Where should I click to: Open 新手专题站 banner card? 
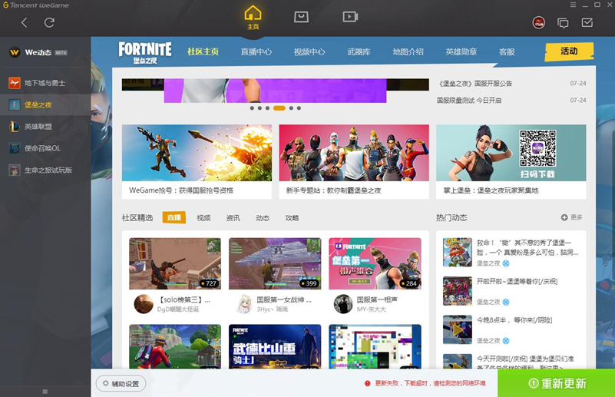pos(354,161)
